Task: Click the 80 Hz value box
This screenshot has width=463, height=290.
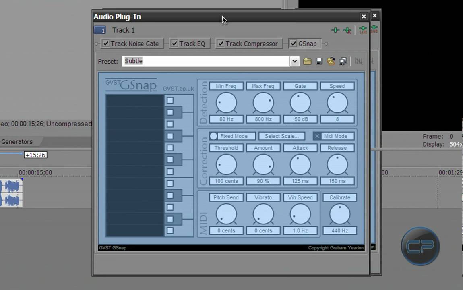Action: click(226, 119)
